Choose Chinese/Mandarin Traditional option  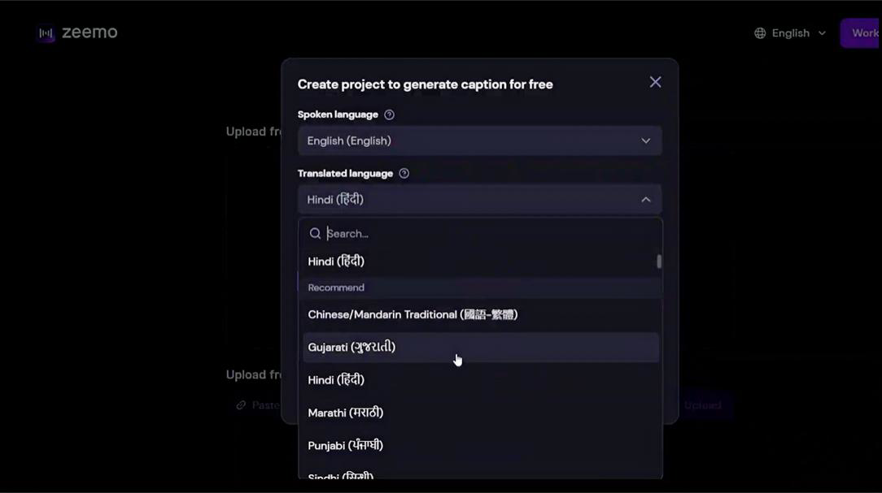pyautogui.click(x=480, y=314)
